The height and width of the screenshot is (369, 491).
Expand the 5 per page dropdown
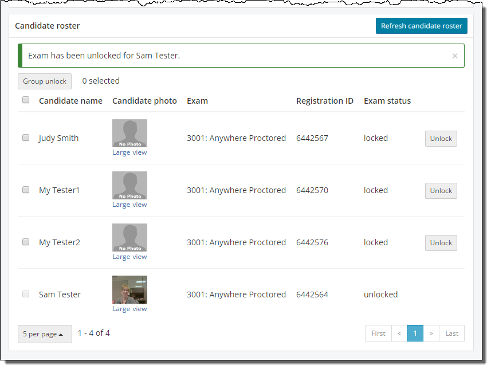tap(45, 334)
